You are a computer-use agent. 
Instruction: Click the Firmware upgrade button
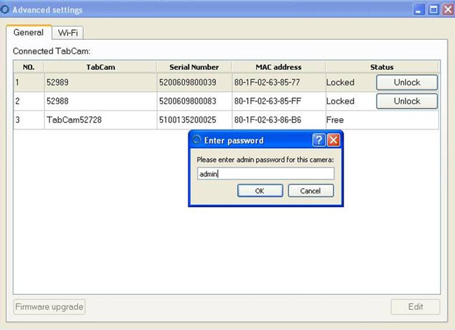[x=49, y=307]
